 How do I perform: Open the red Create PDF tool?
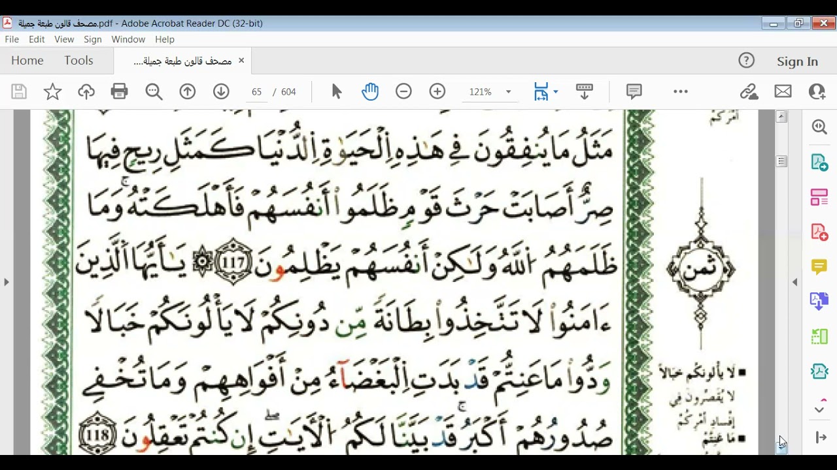[819, 232]
